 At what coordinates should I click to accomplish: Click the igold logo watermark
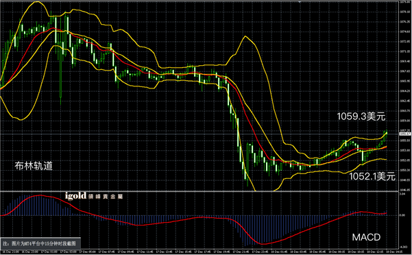tap(75, 196)
